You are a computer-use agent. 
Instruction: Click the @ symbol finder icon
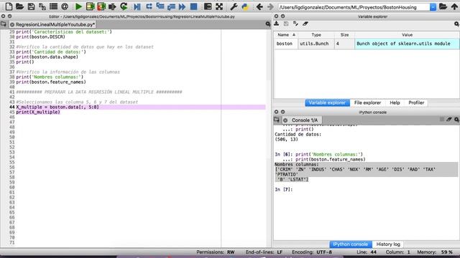[65, 6]
